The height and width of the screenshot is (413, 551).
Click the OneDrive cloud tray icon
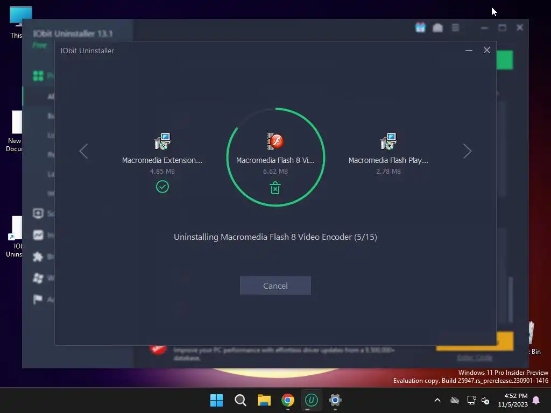455,400
